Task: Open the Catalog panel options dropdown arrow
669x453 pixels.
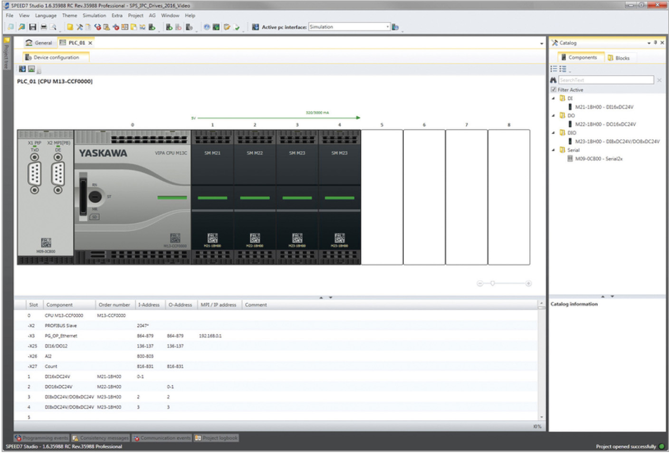Action: tap(649, 43)
